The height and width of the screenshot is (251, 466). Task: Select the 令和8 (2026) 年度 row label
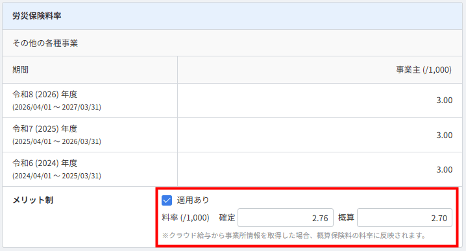45,95
